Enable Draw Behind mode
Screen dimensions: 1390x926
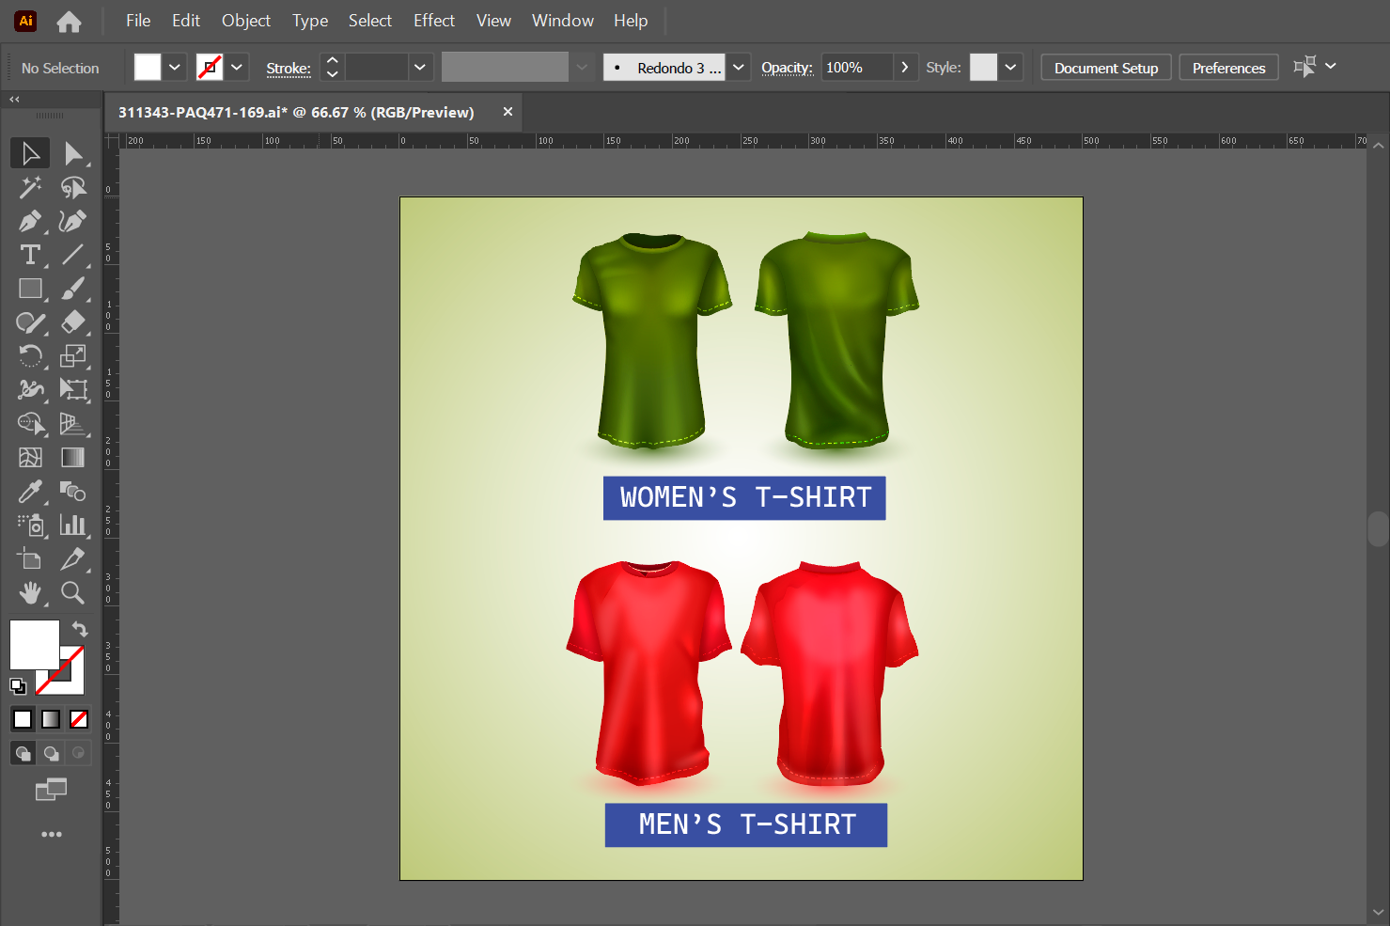click(x=51, y=753)
